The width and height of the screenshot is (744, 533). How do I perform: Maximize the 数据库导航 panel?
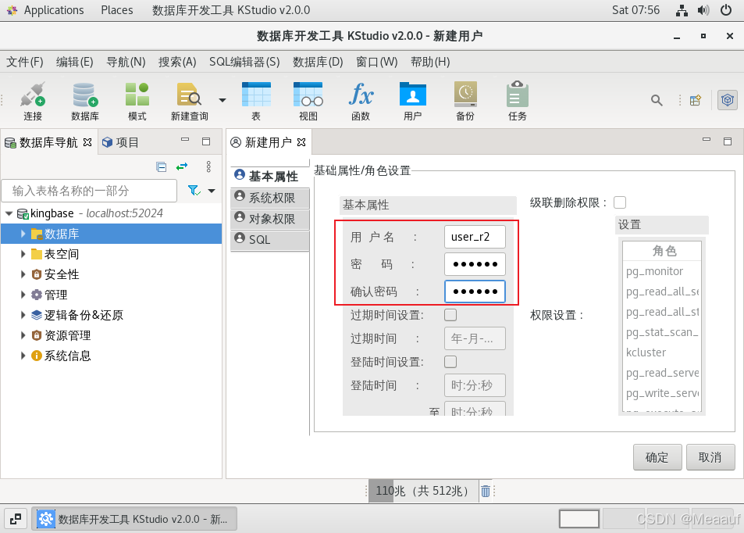tap(206, 141)
